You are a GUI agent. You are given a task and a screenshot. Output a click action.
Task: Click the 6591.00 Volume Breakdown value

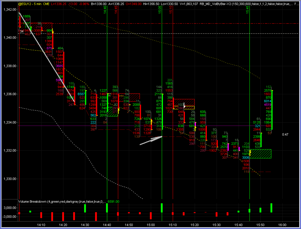pos(114,202)
